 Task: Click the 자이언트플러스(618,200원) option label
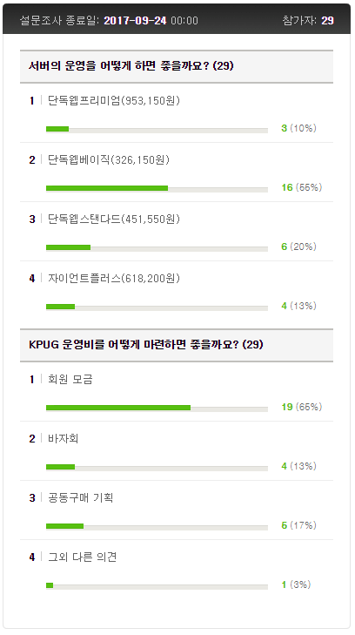114,278
